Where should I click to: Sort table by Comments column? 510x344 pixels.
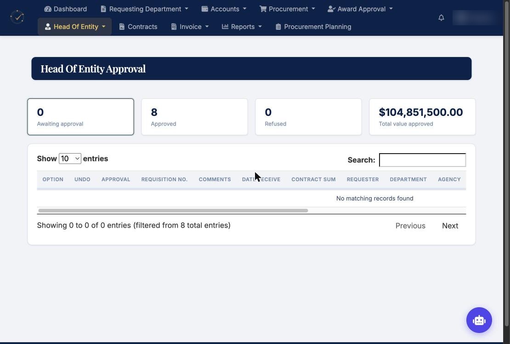pyautogui.click(x=215, y=179)
